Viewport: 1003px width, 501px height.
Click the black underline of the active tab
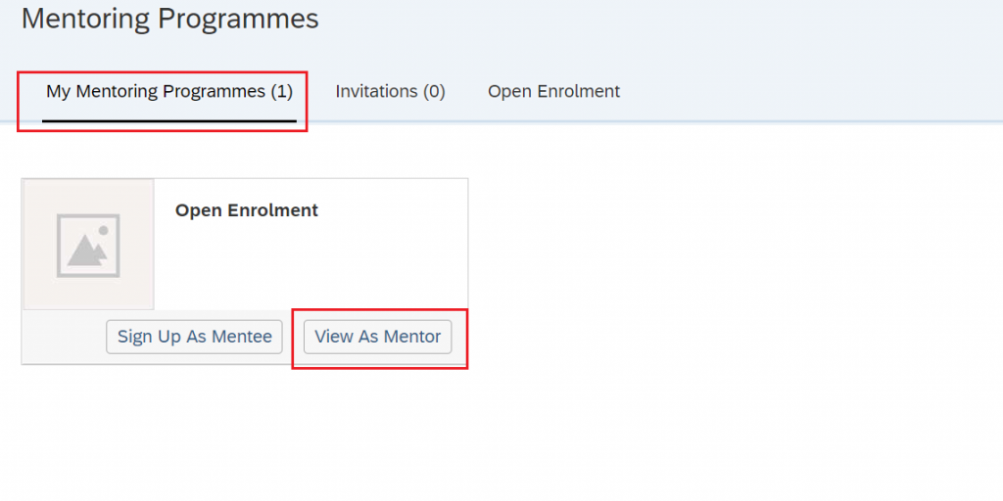pos(168,120)
